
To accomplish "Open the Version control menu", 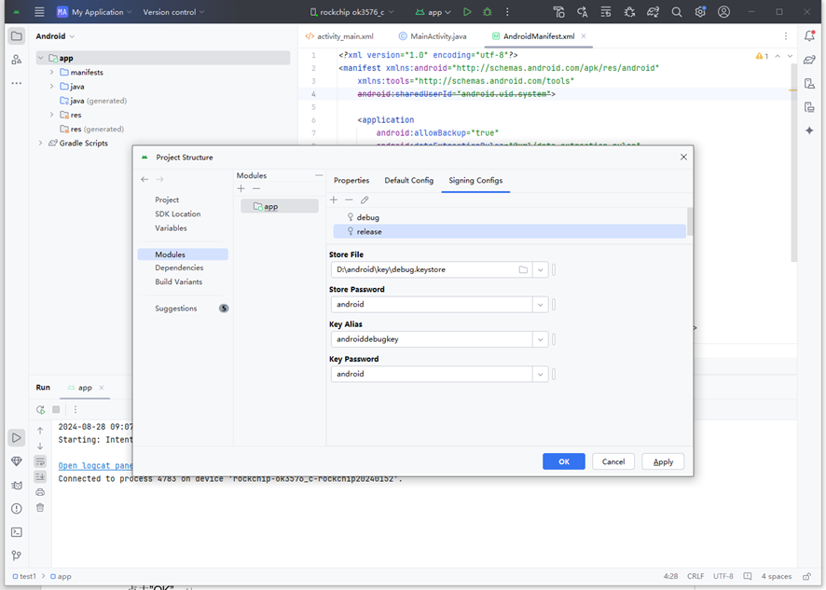I will click(x=173, y=11).
